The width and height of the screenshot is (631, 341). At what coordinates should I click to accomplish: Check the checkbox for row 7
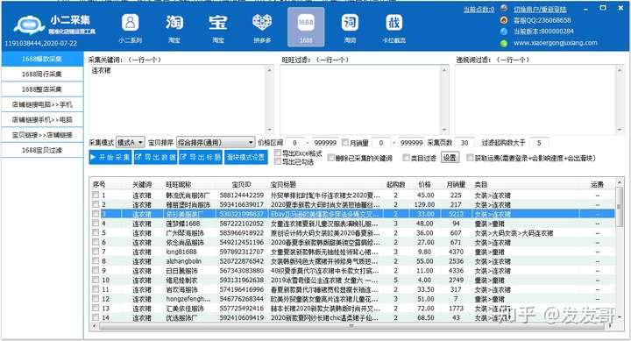[96, 252]
